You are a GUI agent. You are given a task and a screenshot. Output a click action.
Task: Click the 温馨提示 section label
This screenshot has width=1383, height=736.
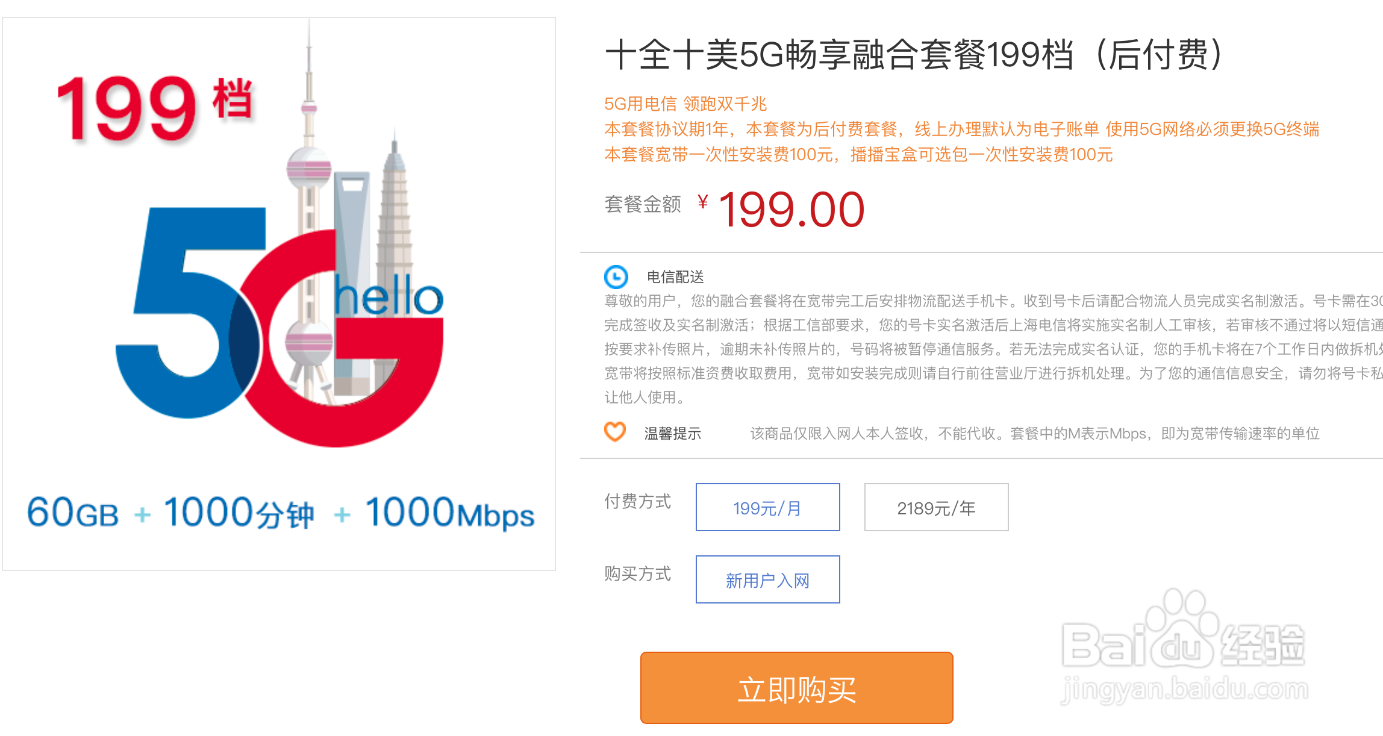click(671, 432)
